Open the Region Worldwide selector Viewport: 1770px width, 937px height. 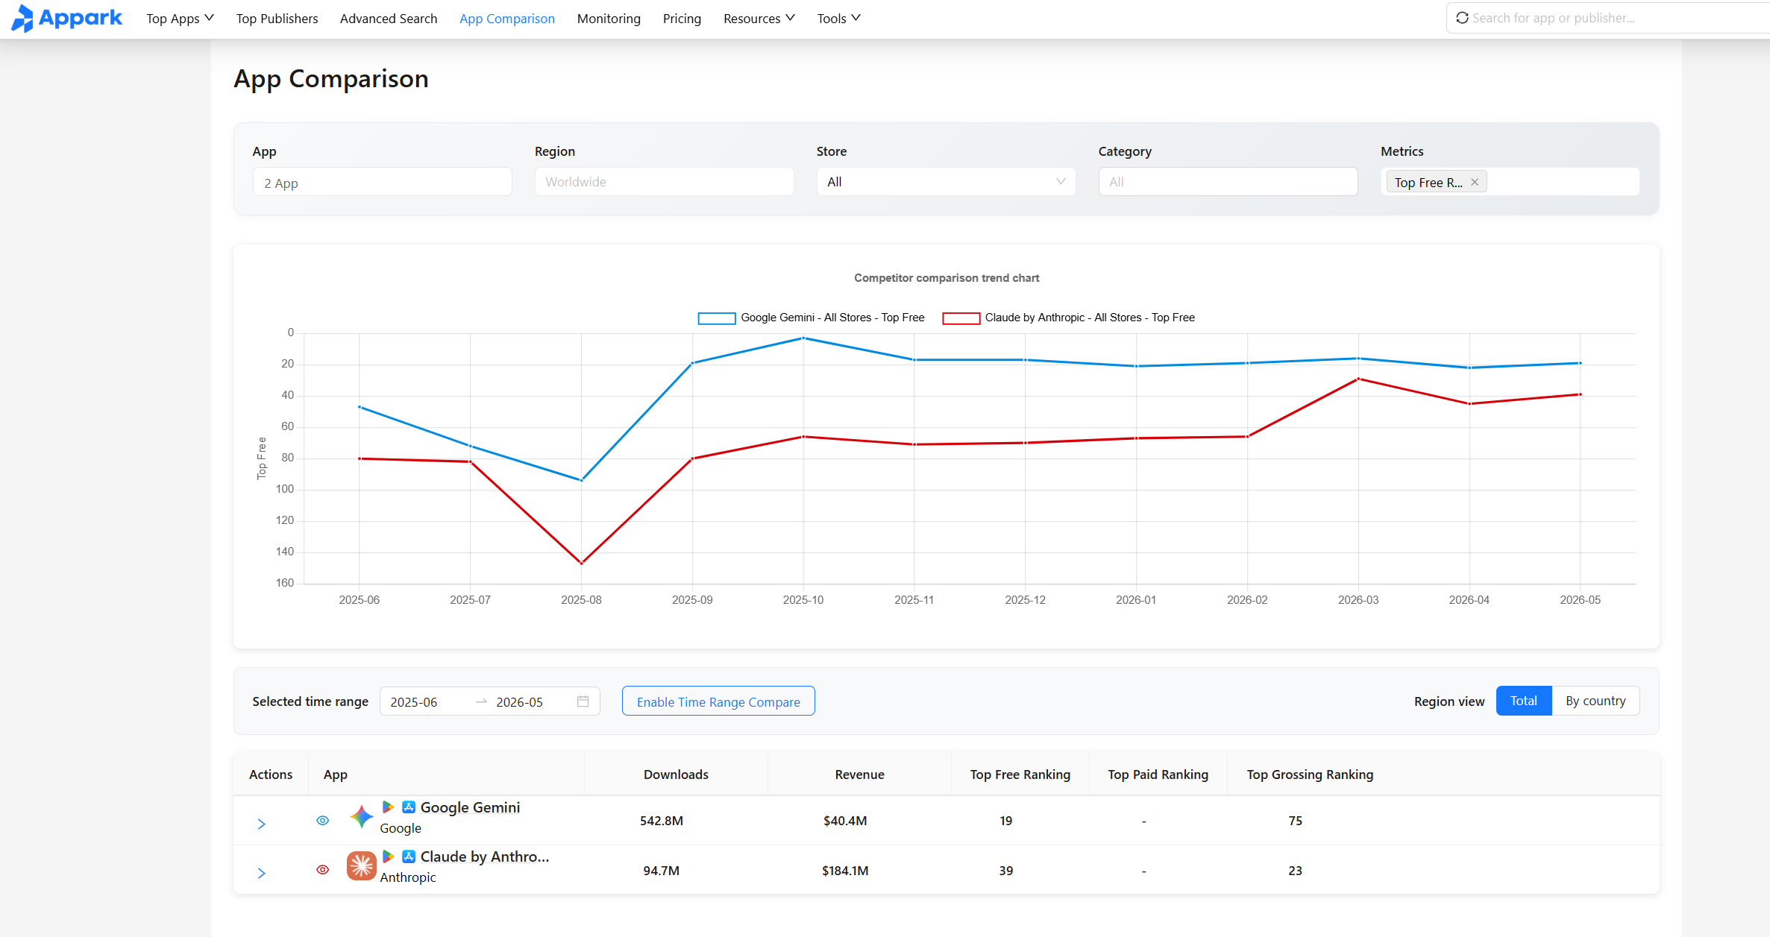tap(664, 182)
